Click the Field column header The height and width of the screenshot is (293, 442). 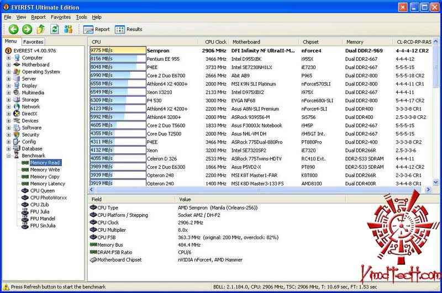point(131,199)
